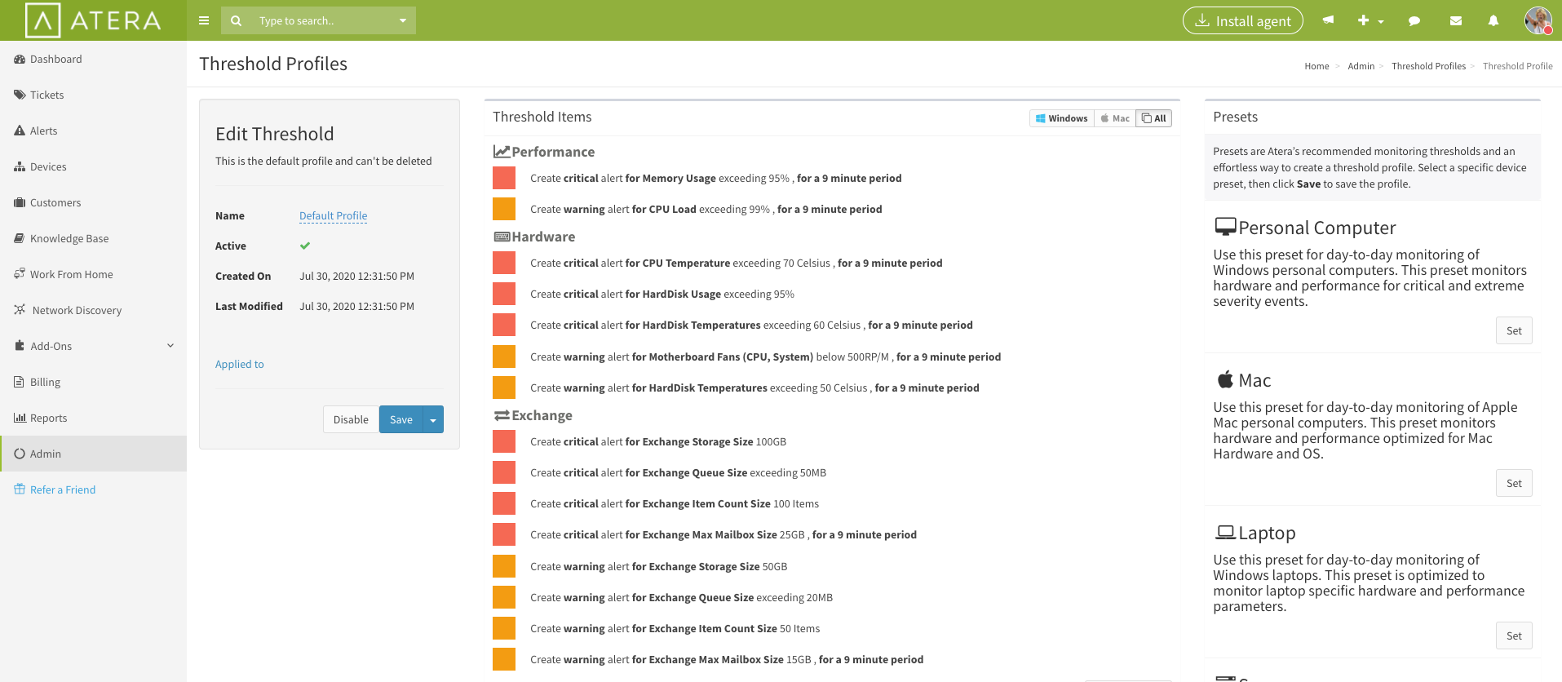Open the Save button dropdown caret
Viewport: 1562px width, 682px height.
pyautogui.click(x=433, y=419)
